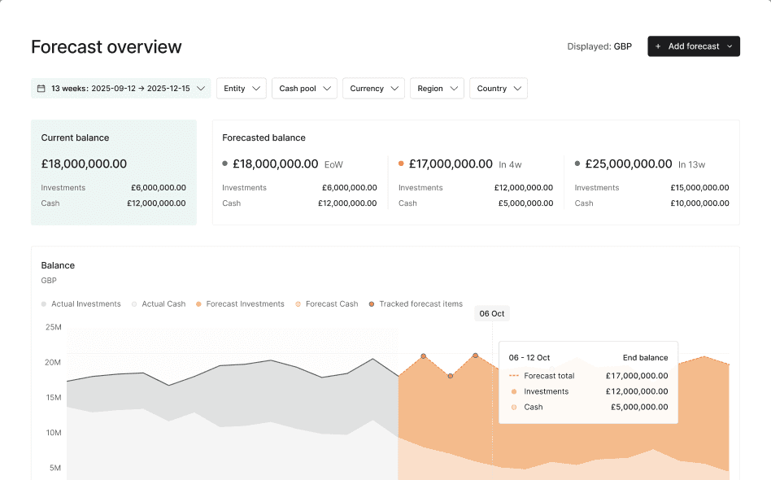771x480 pixels.
Task: Click first tracked forecast item point on chart
Action: 424,356
